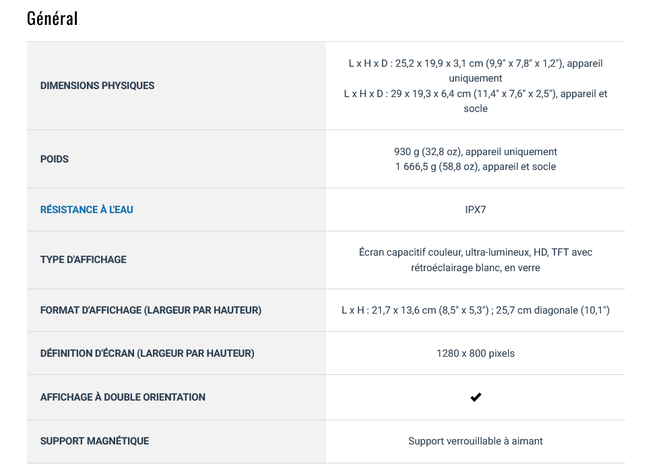The width and height of the screenshot is (669, 464).
Task: Click the SUPPORT MAGNÉTIQUE row label
Action: click(x=94, y=441)
